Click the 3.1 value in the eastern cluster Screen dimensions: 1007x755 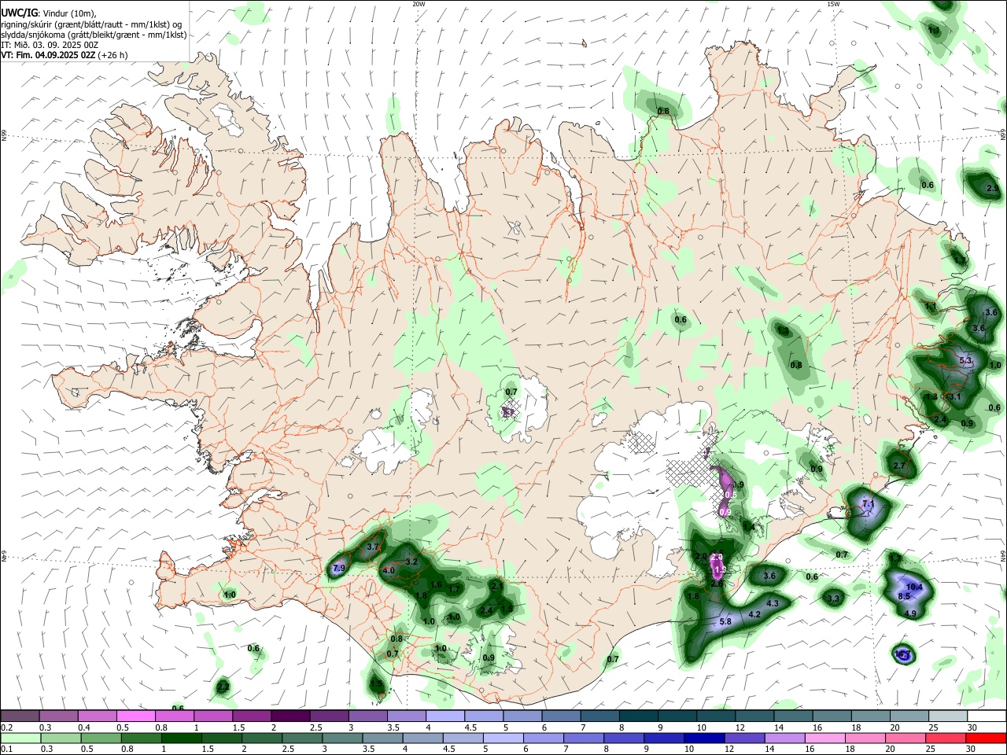(955, 397)
